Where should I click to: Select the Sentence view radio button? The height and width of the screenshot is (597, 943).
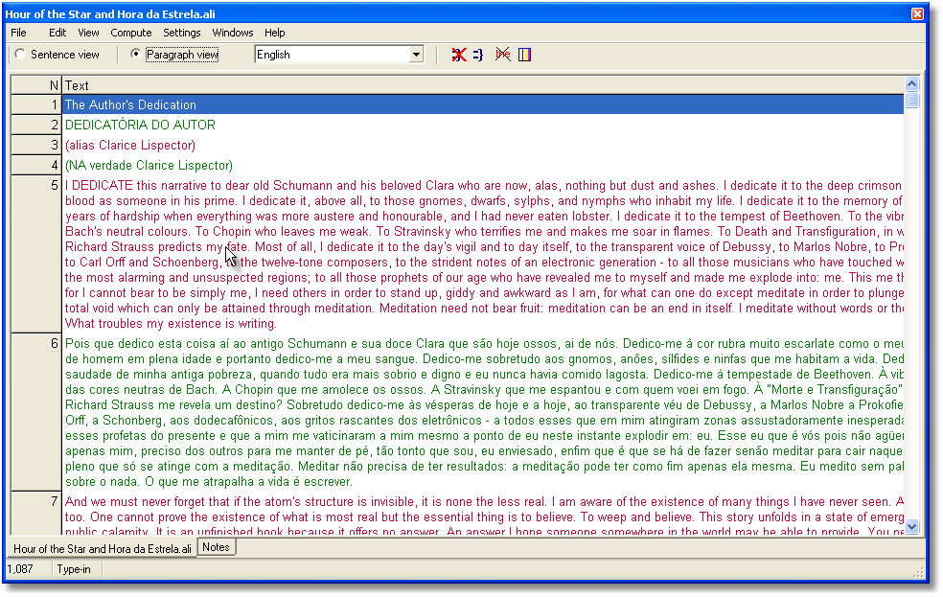(21, 55)
